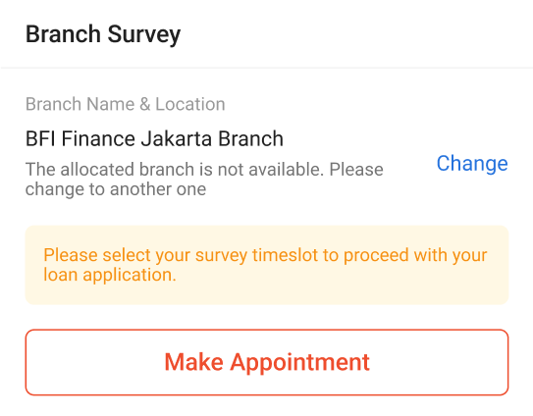
Task: Schedule a survey with Make Appointment
Action: pos(267,362)
